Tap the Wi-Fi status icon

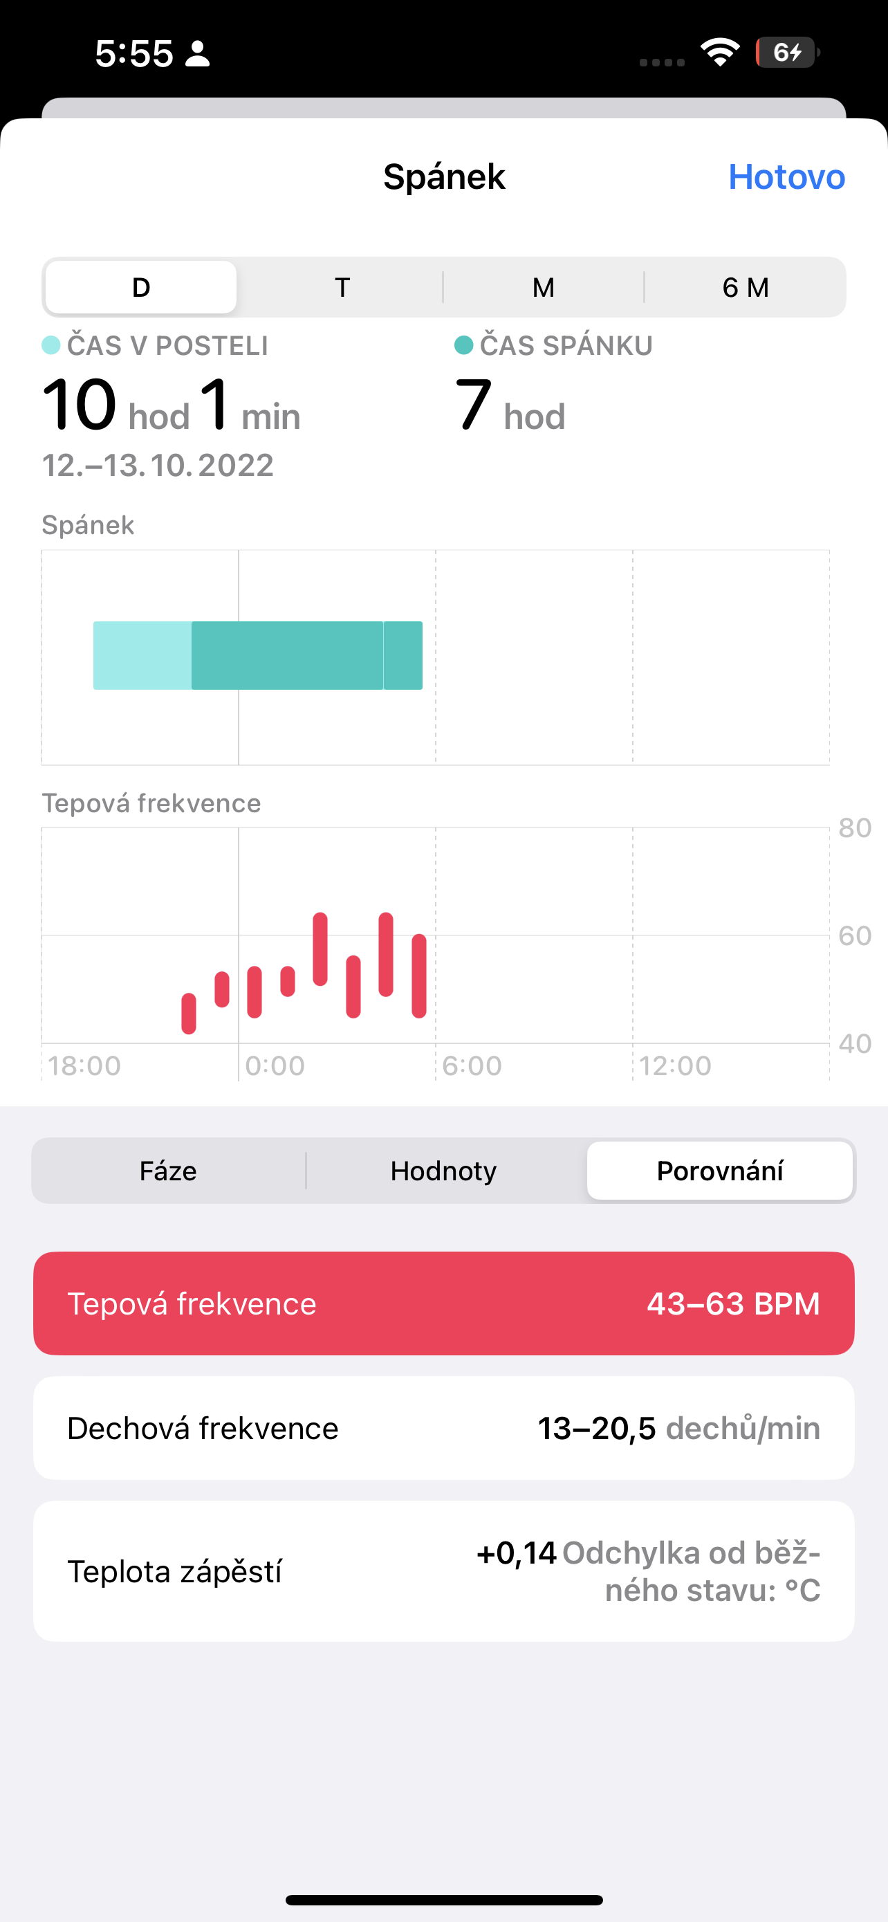click(719, 52)
